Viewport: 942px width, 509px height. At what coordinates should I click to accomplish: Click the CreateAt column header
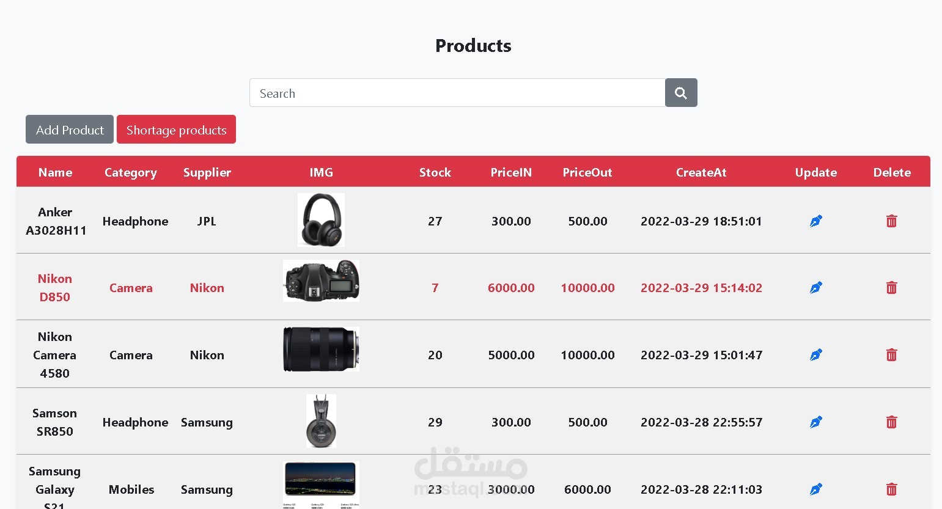(x=701, y=172)
